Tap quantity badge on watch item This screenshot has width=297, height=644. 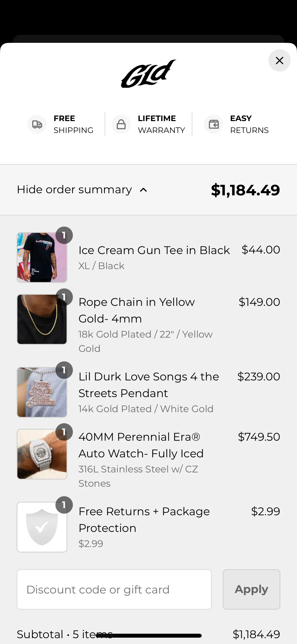(x=64, y=432)
